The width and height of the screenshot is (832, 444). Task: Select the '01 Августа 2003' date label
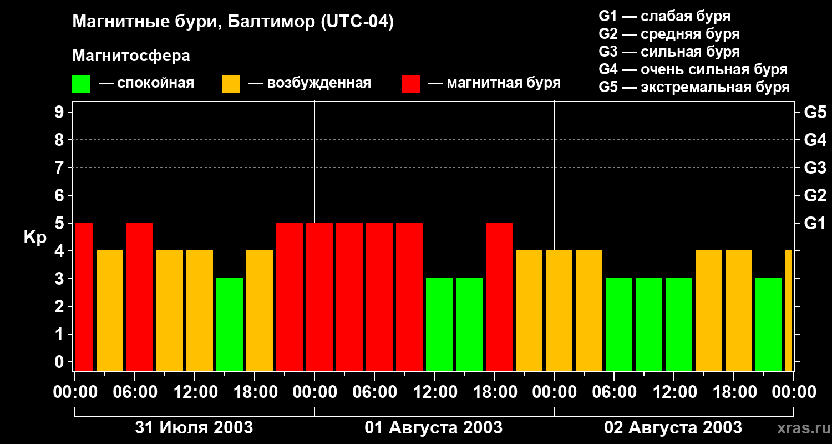(434, 428)
